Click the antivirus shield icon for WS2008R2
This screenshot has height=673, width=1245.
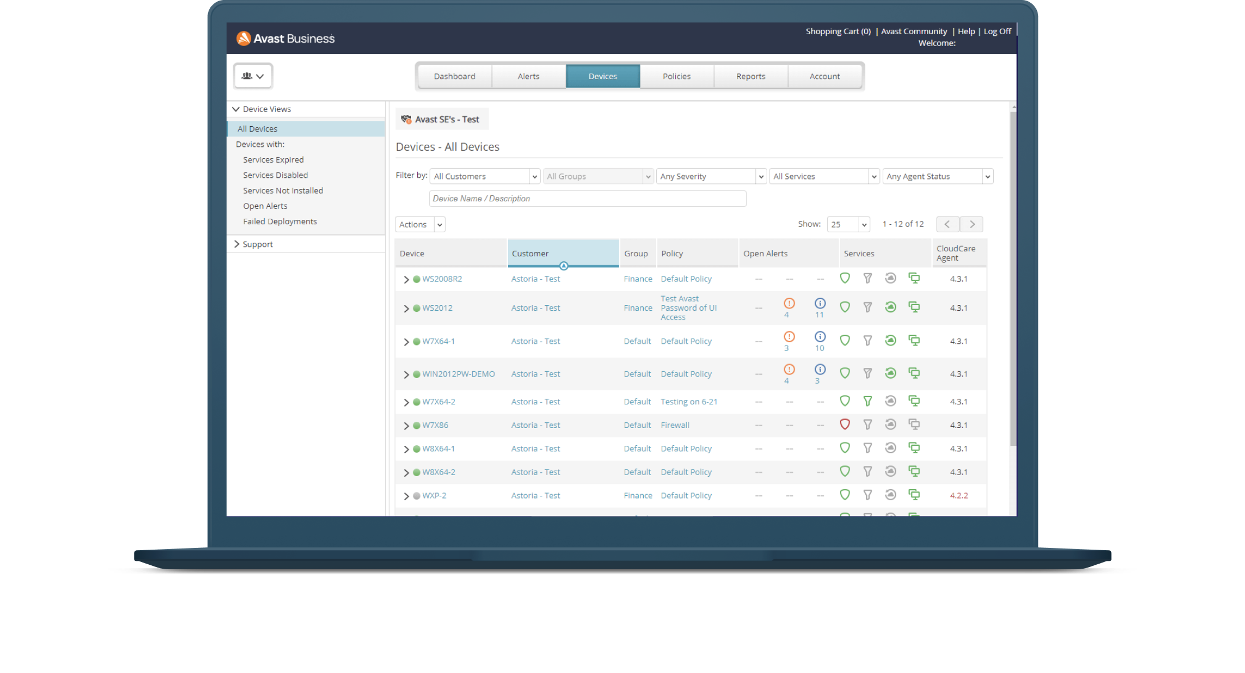click(x=845, y=278)
